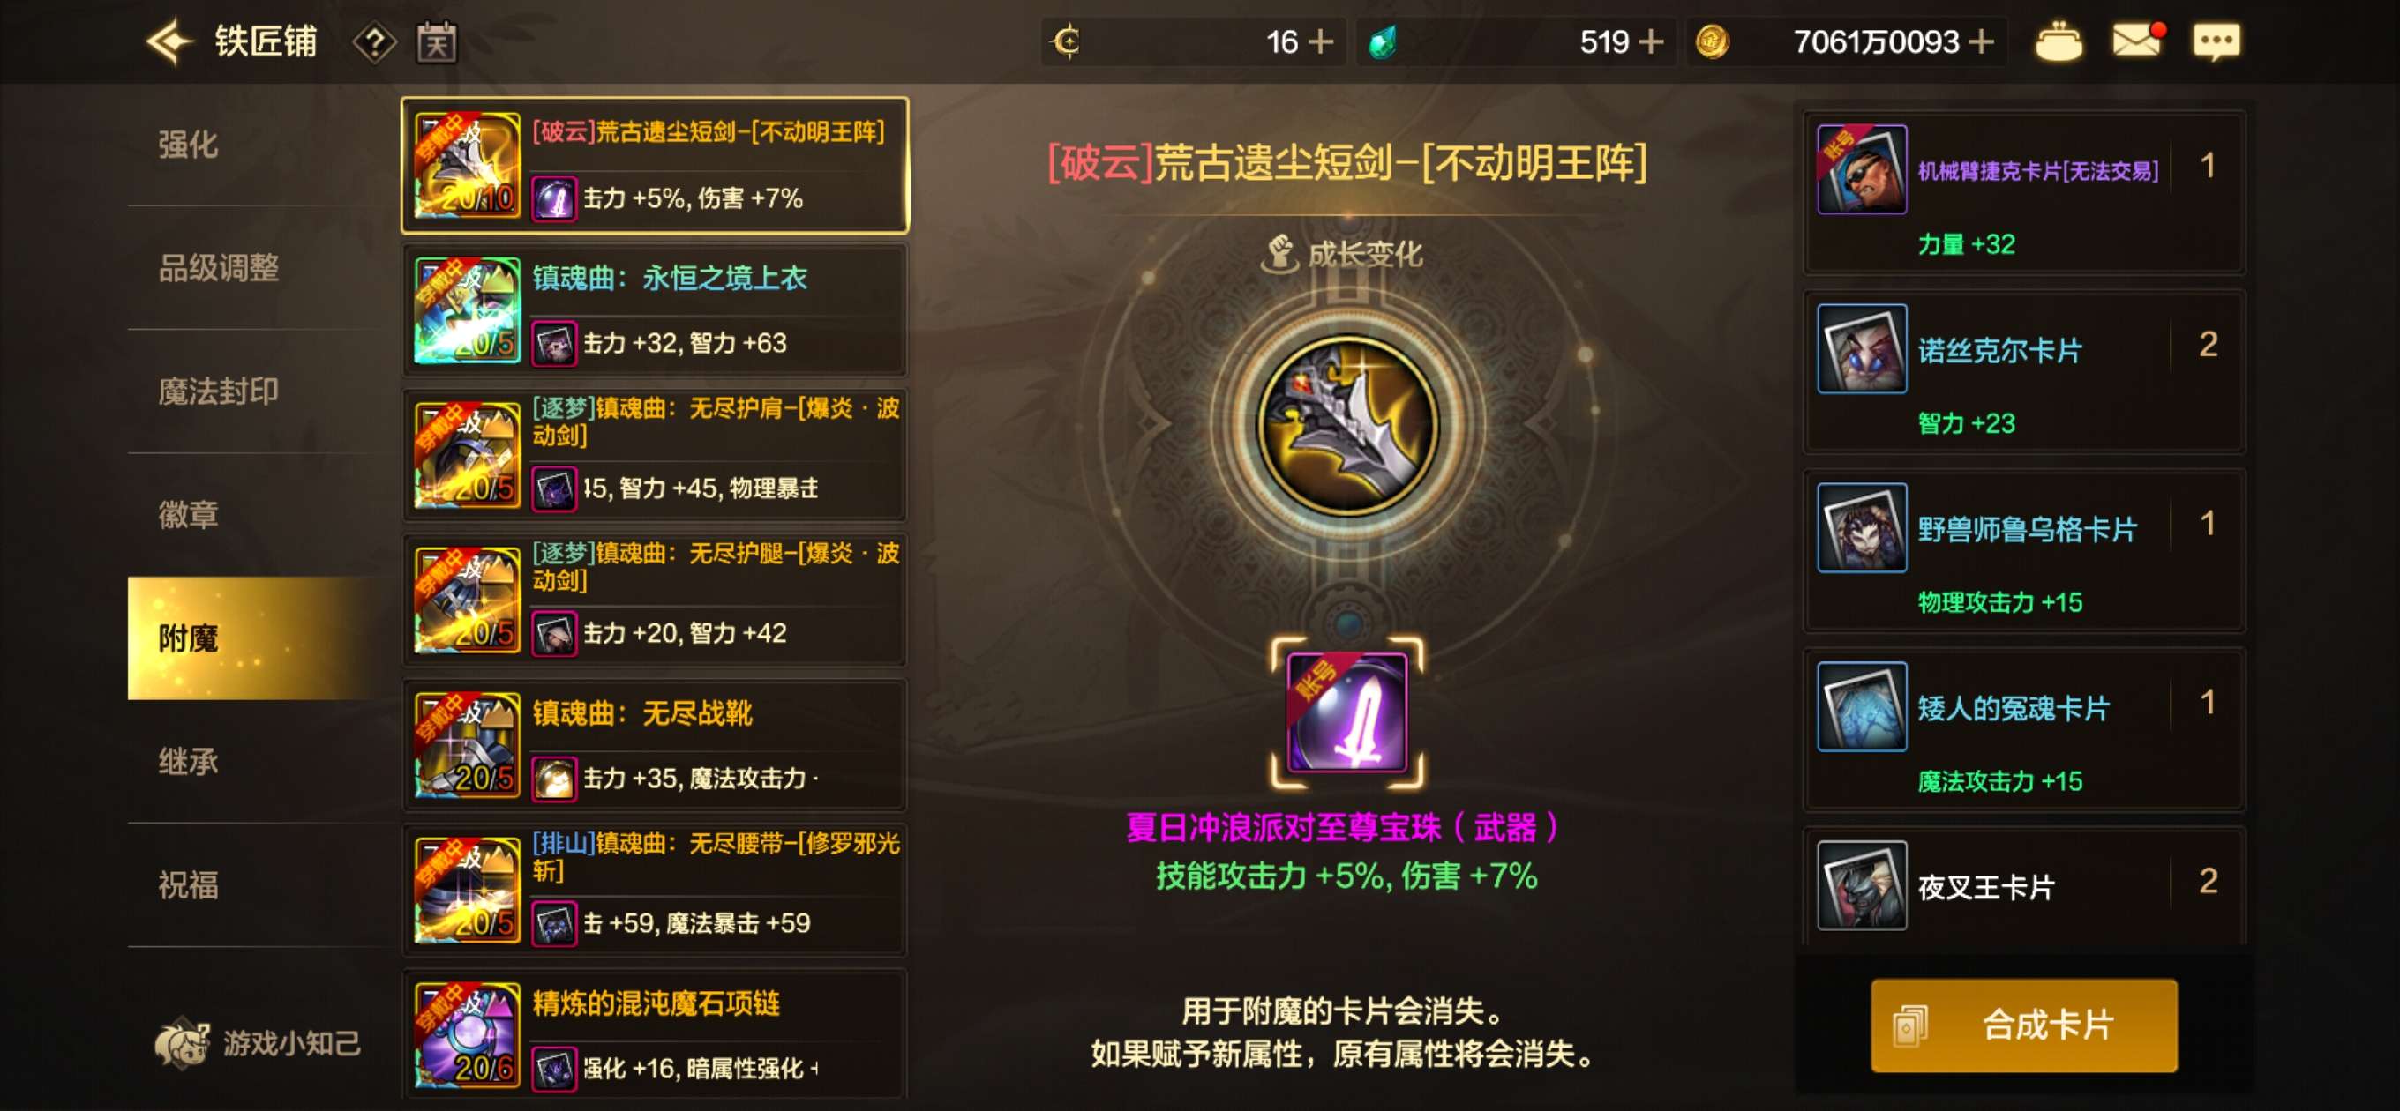Click the back arrow beside 铁匠铺

coord(169,42)
